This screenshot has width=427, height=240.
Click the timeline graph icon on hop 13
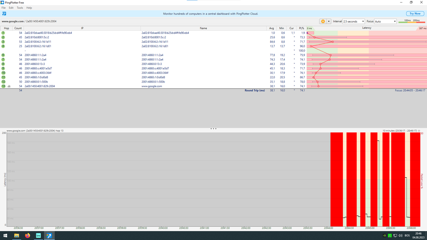(9, 86)
